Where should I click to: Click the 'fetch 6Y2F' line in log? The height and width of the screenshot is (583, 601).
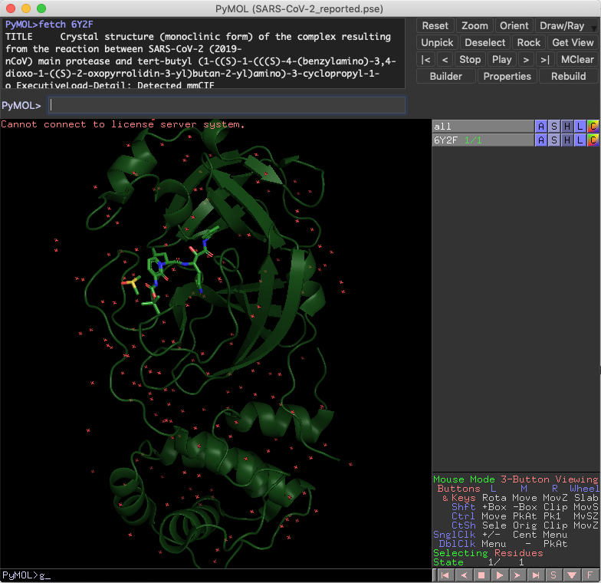[49, 25]
